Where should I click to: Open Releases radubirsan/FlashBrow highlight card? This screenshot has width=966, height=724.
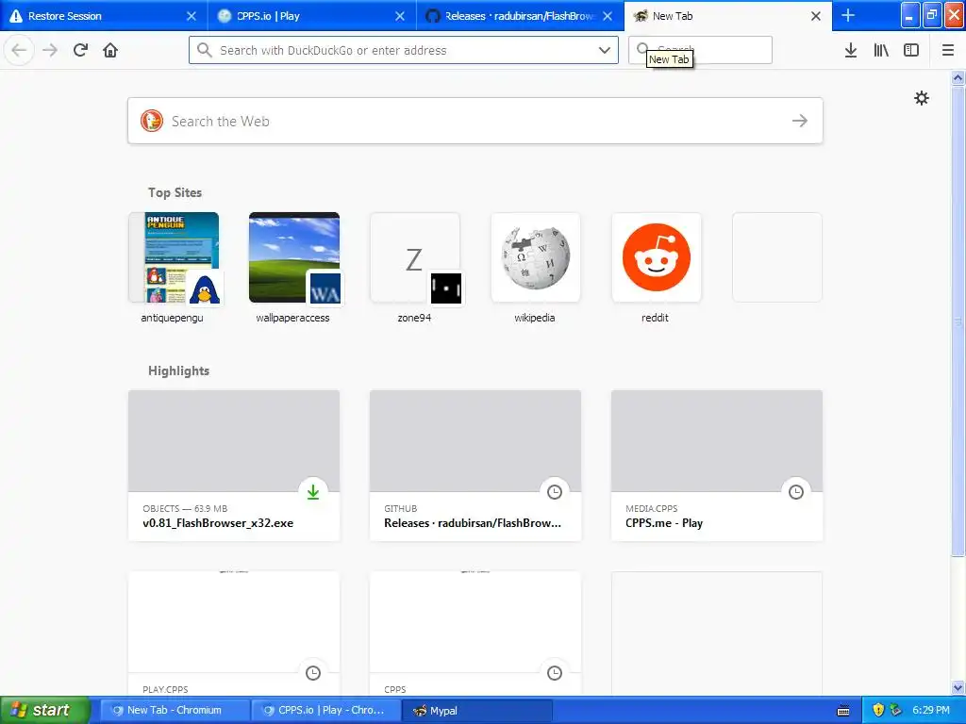click(475, 466)
